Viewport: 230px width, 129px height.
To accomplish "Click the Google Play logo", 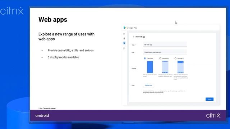I will coord(130,28).
